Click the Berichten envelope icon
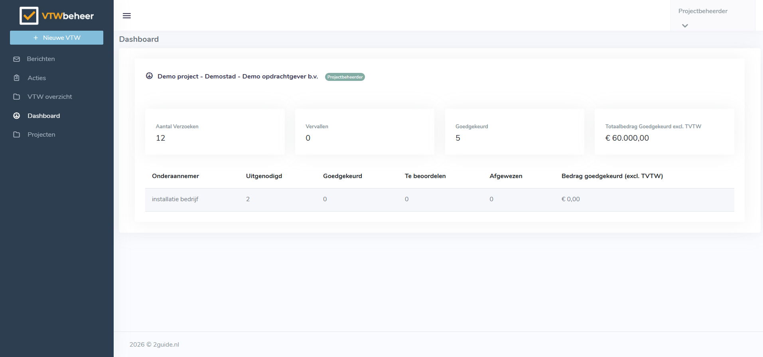This screenshot has height=357, width=763. [17, 59]
